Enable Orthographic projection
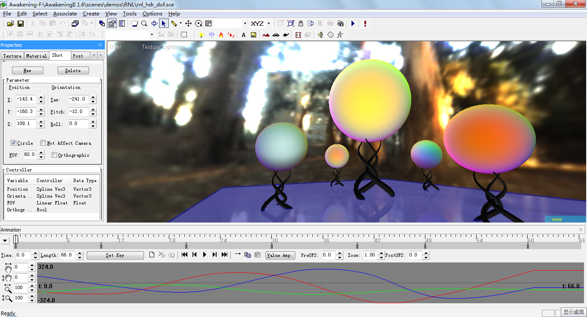Viewport: 587px width, 317px height. pos(55,155)
